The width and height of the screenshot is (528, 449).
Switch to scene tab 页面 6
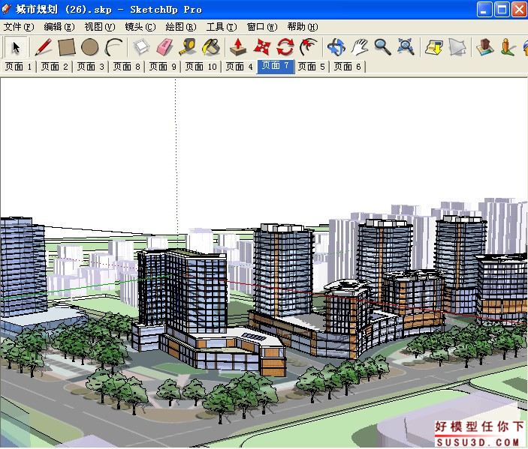point(348,67)
